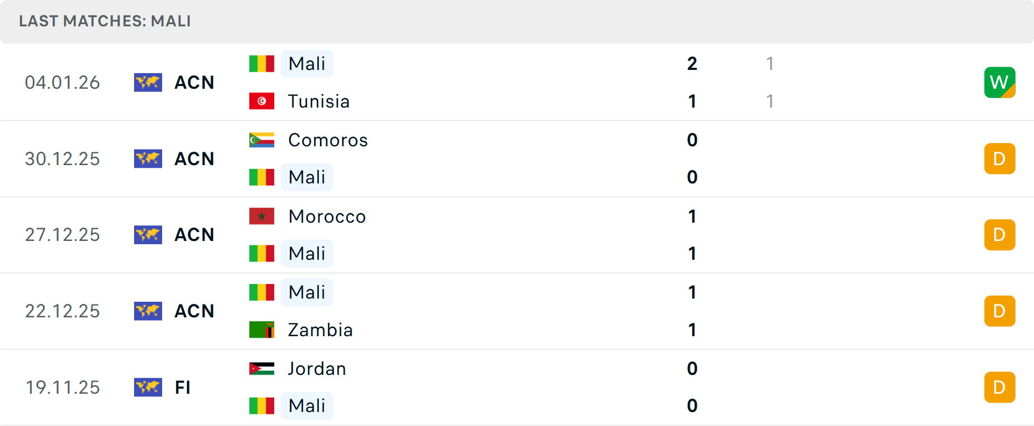Open the Morocco team link
The image size is (1034, 426).
pyautogui.click(x=327, y=216)
